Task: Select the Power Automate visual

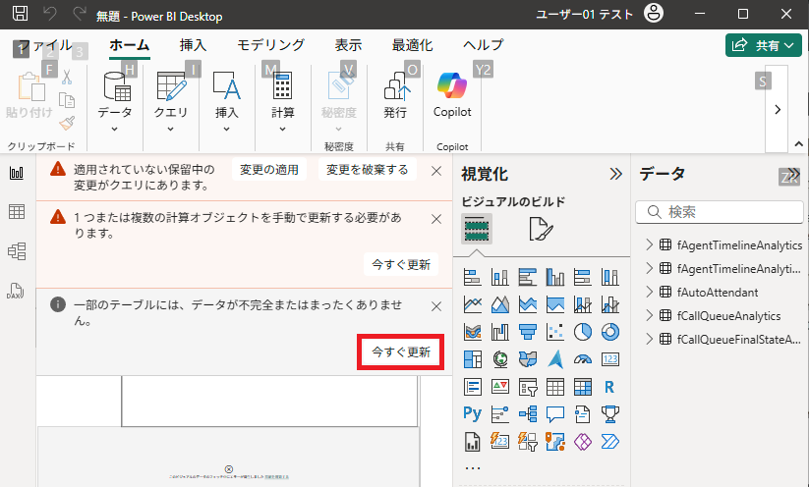Action: coord(609,442)
